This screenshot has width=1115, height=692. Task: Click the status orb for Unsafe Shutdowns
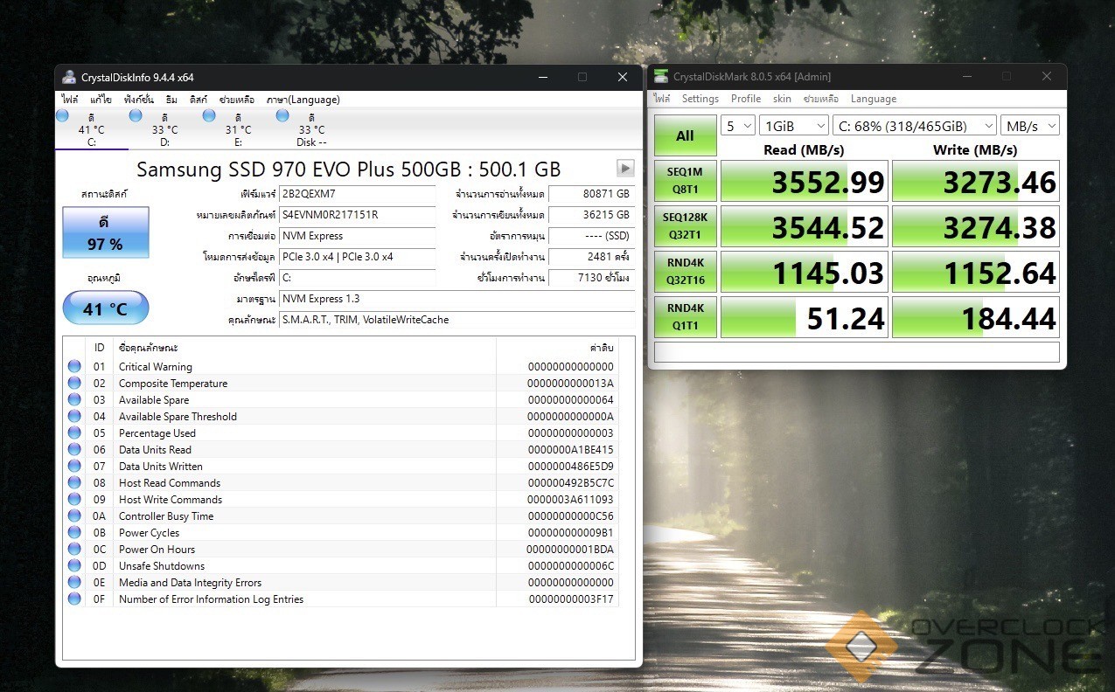click(x=74, y=566)
